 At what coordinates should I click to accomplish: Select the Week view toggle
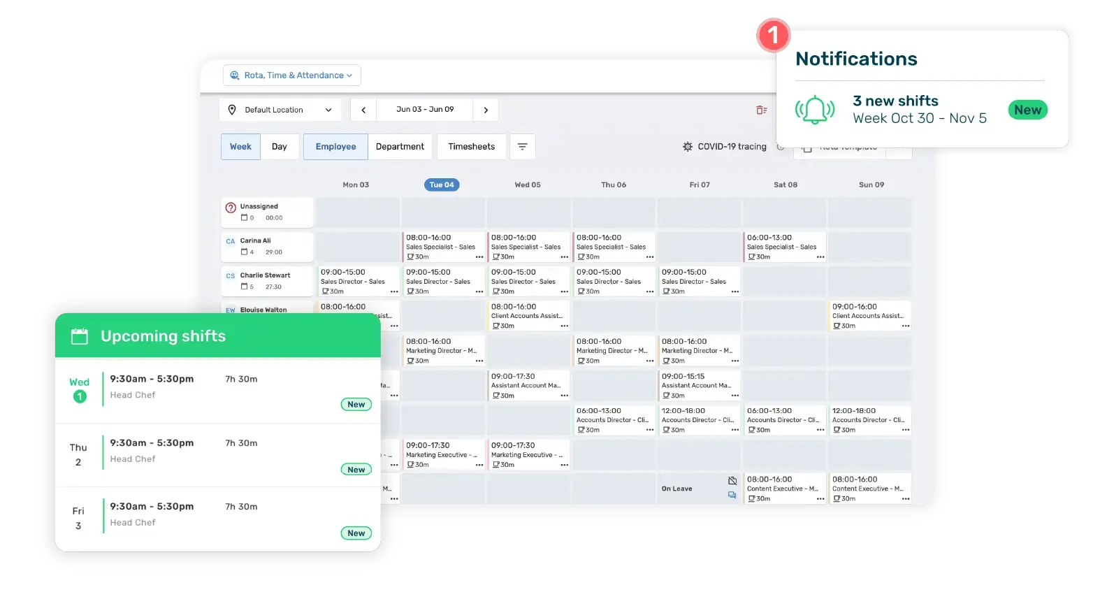240,146
